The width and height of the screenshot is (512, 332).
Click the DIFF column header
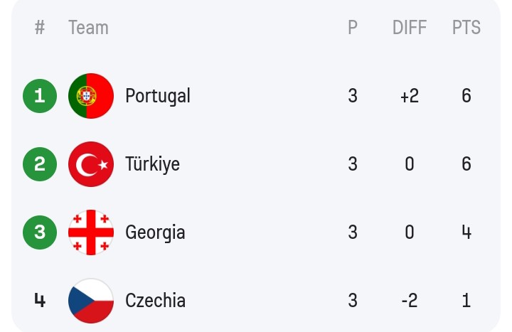[410, 28]
